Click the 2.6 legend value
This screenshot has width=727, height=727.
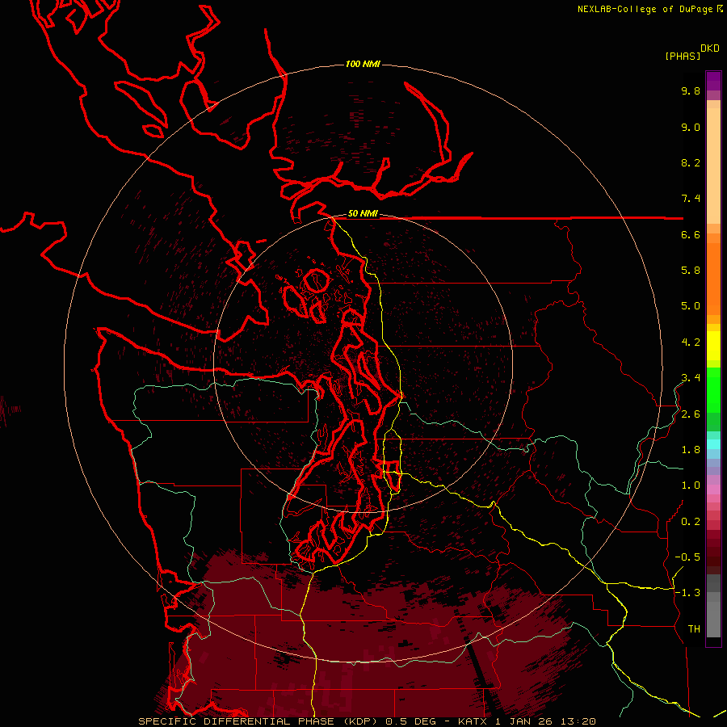click(691, 414)
